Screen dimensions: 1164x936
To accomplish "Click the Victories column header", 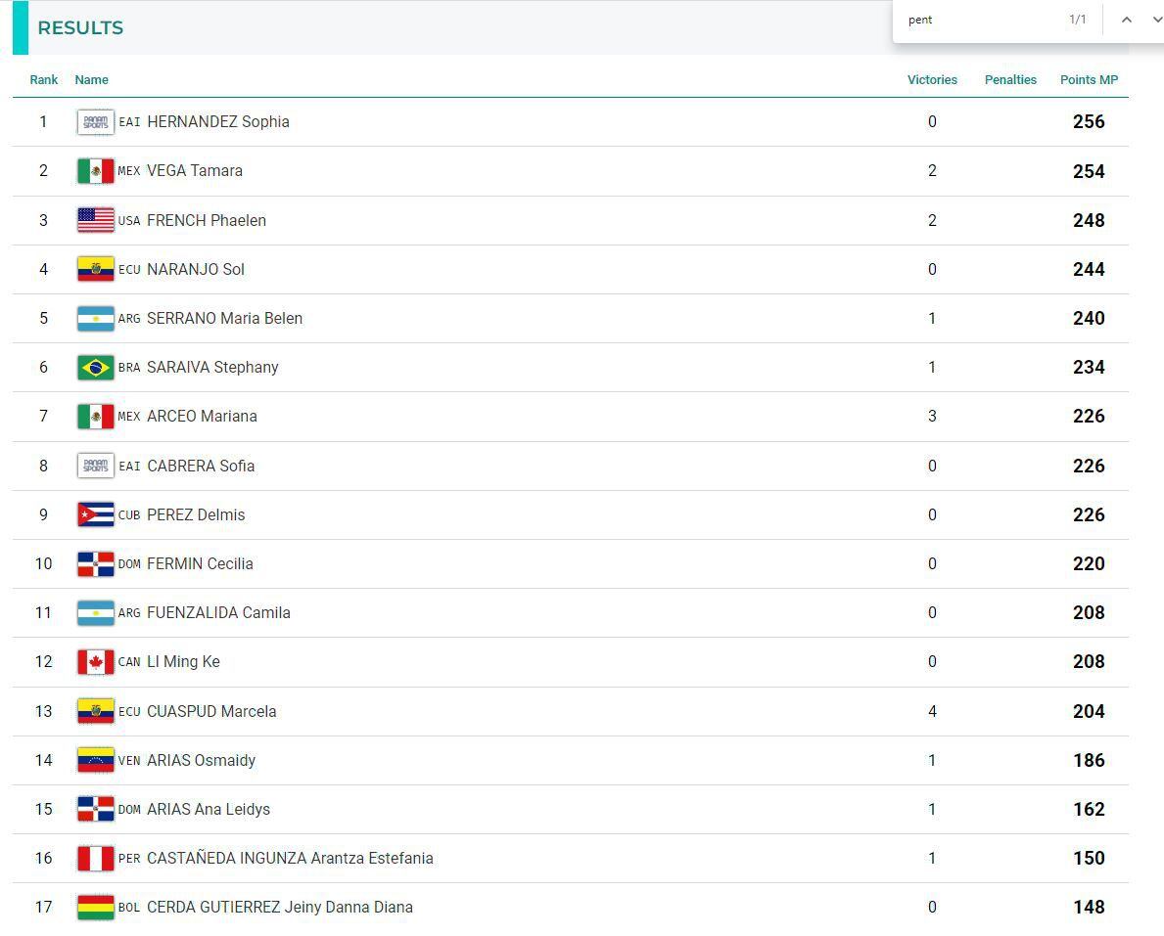I will (932, 80).
